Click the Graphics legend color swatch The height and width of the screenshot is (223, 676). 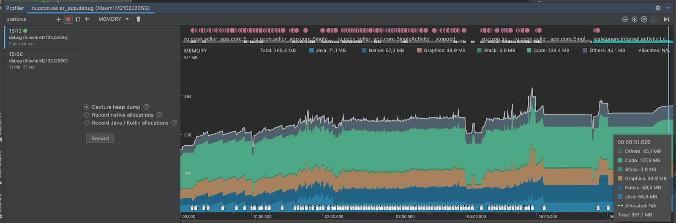419,50
